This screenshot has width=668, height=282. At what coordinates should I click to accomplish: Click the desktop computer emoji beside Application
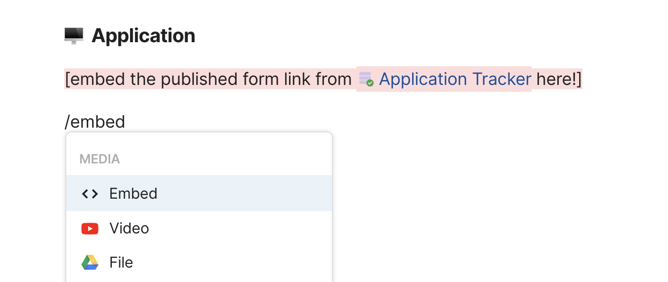pos(74,36)
